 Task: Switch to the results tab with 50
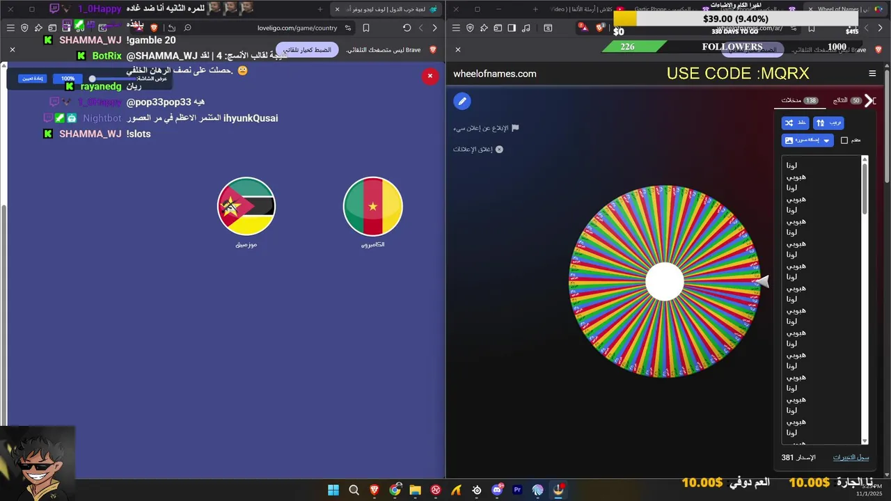point(846,101)
